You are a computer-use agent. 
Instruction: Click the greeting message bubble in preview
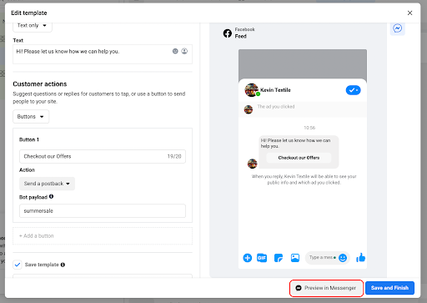(x=299, y=152)
